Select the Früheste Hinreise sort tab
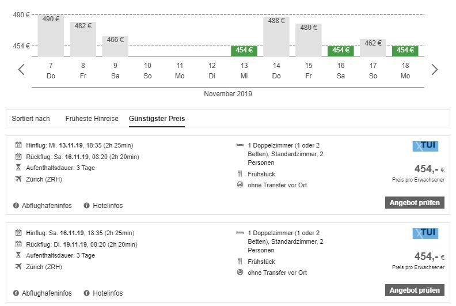This screenshot has width=456, height=306. 92,119
